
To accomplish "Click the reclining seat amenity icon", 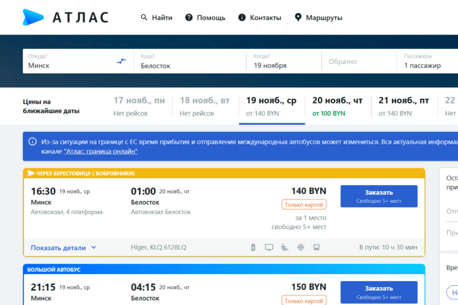I will pos(284,247).
